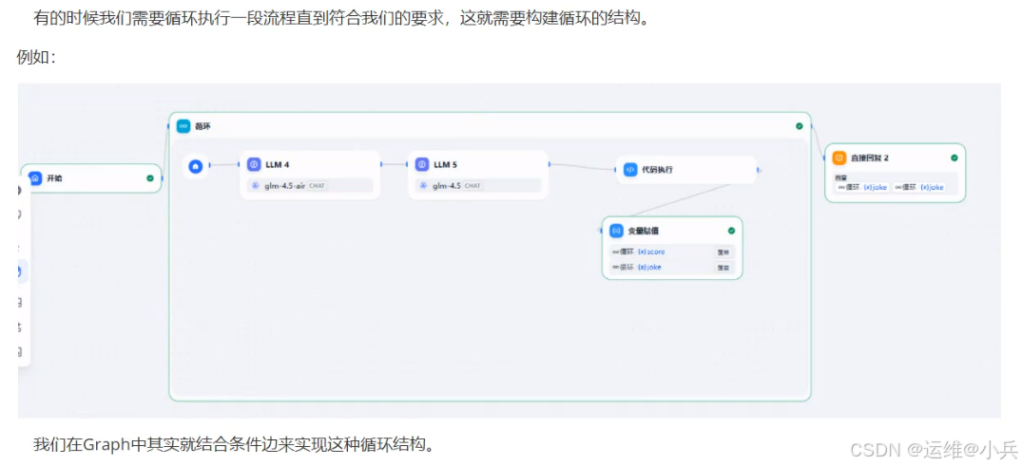Select the 开始 node label
This screenshot has width=1022, height=466.
point(55,177)
